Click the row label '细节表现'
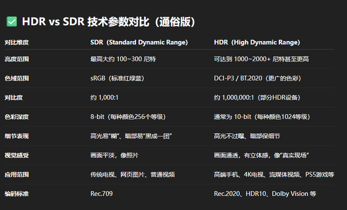 click(x=17, y=136)
